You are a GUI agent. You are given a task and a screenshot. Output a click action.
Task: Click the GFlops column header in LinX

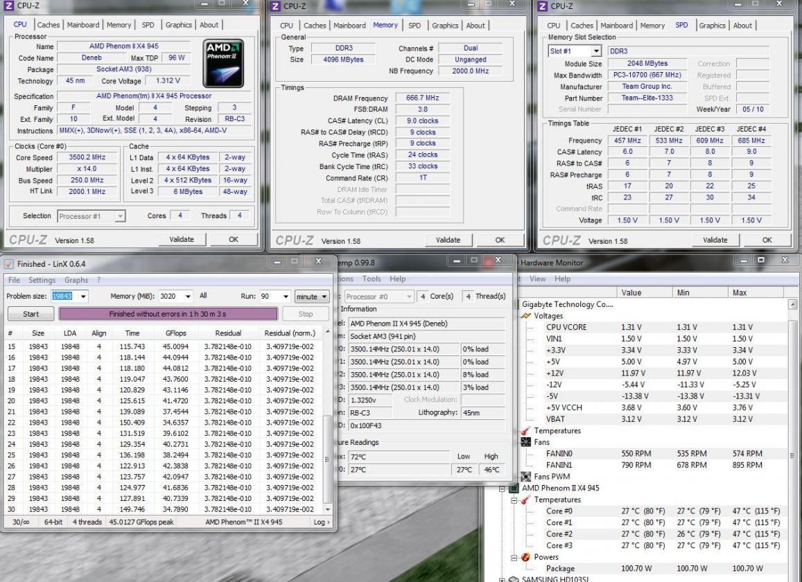pyautogui.click(x=176, y=333)
